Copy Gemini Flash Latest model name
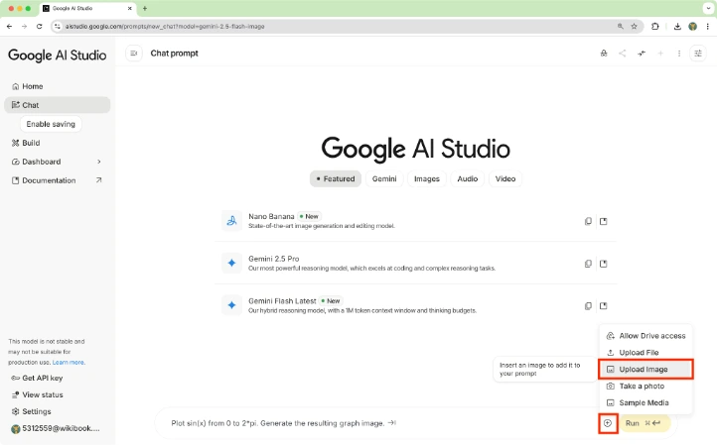Screen dimensions: 717x446 [x=588, y=306]
